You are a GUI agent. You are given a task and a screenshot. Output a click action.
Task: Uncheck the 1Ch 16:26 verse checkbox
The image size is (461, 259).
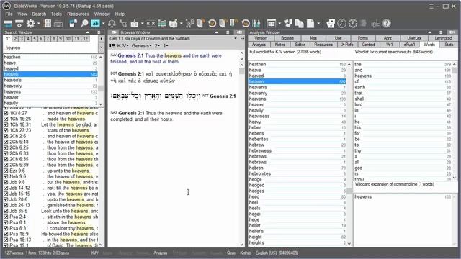[6, 119]
